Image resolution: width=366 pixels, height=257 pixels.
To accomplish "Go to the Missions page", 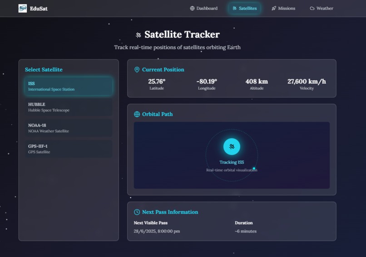I will [283, 9].
